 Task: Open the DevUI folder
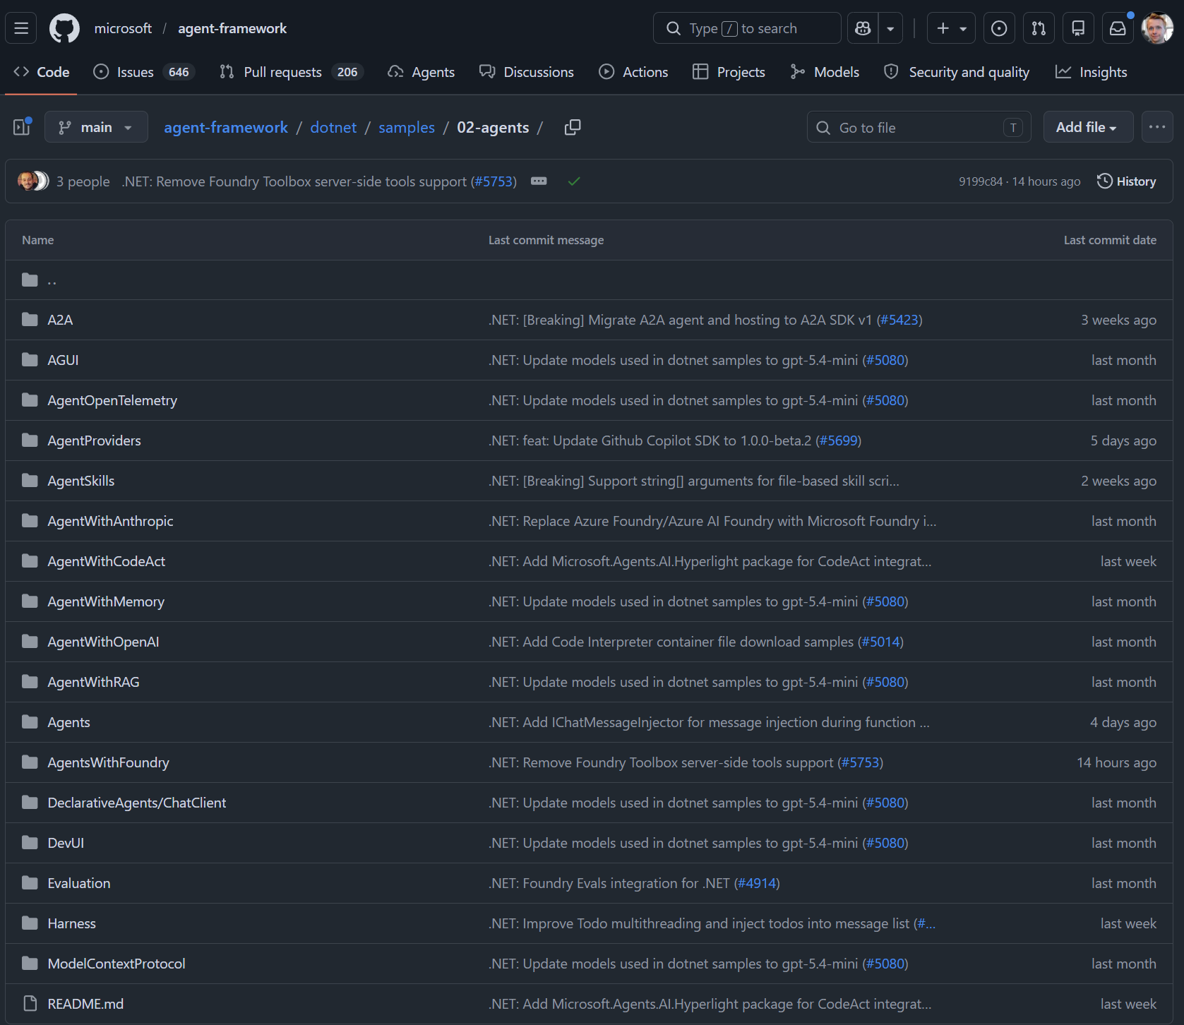(x=66, y=843)
